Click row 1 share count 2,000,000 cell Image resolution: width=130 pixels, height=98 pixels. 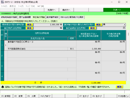click(89, 45)
